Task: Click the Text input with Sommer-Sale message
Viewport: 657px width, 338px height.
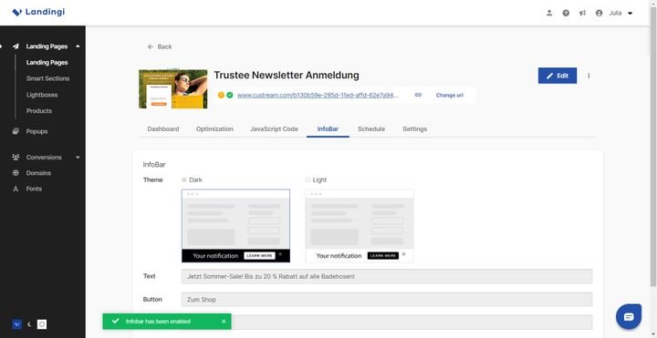Action: pos(387,277)
